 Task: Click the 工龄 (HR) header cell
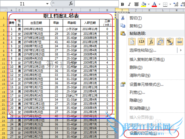pos(107,23)
